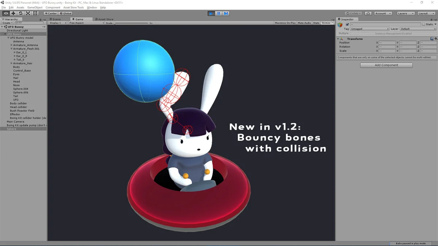Click the Add Component button
Screen dimensions: 438x246
pyautogui.click(x=386, y=65)
